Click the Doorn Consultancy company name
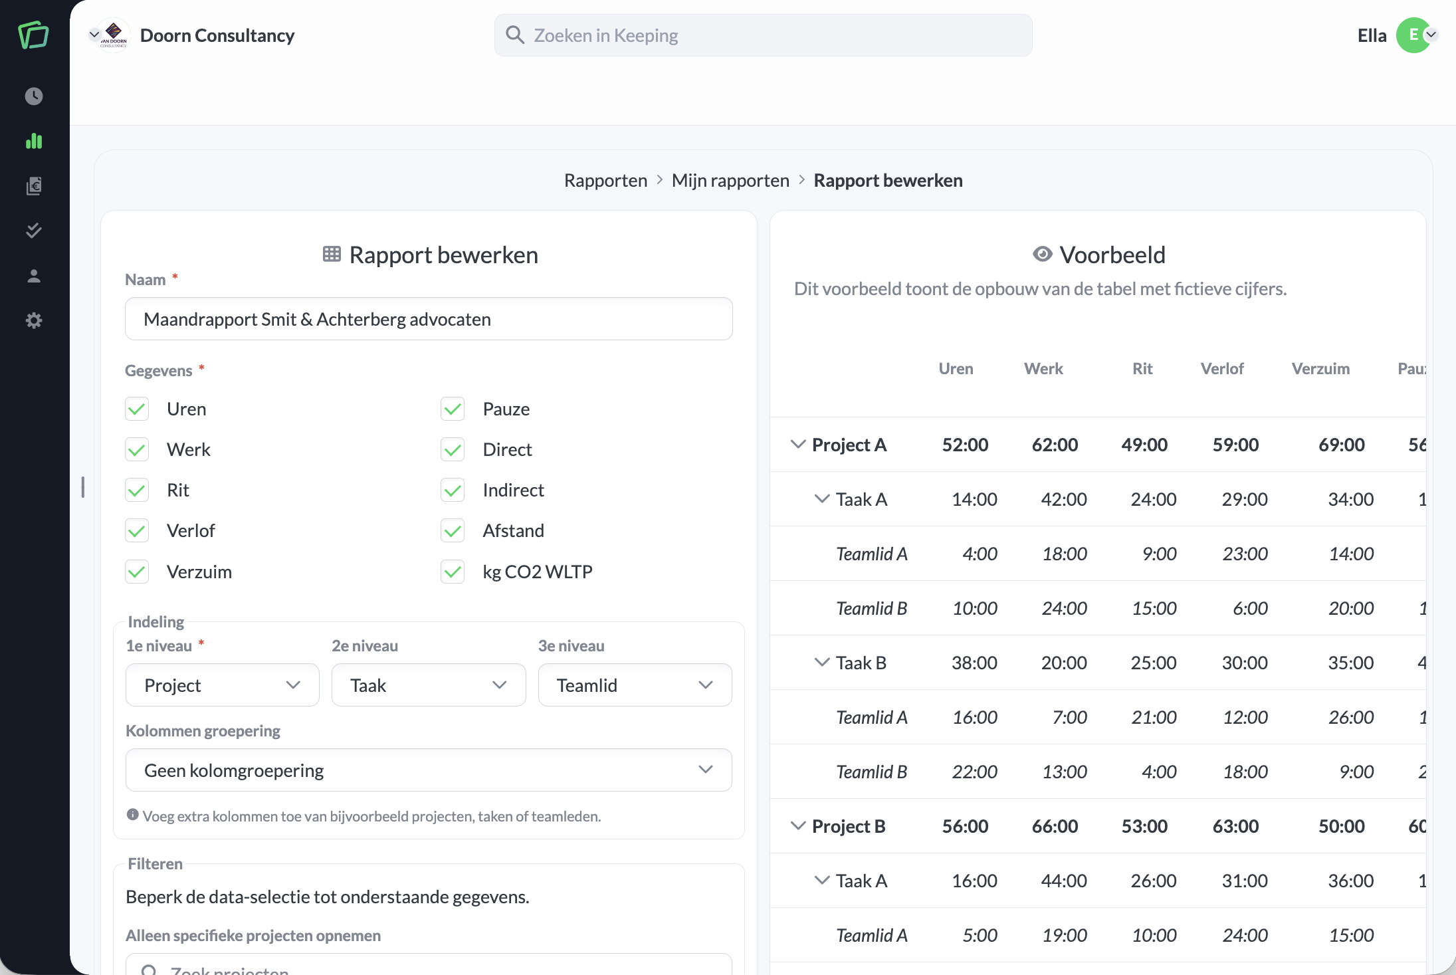This screenshot has width=1456, height=975. (x=217, y=35)
